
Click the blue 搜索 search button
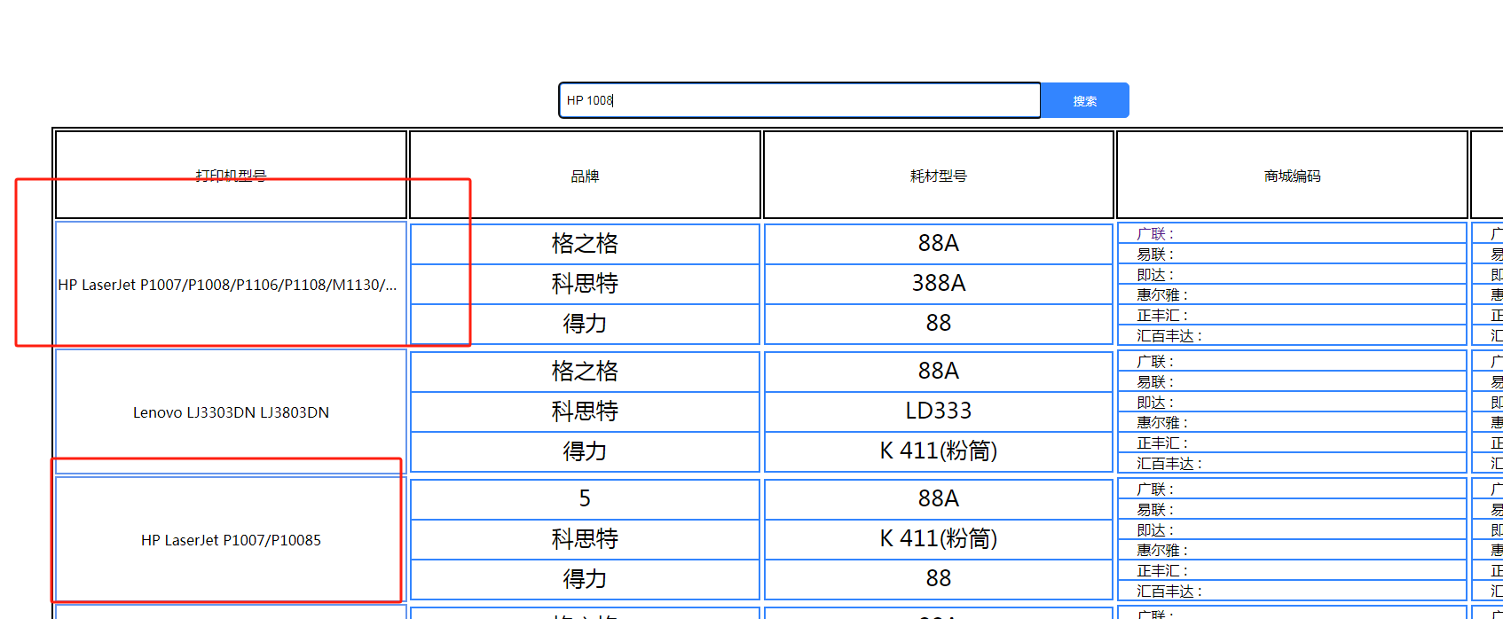(x=1084, y=100)
